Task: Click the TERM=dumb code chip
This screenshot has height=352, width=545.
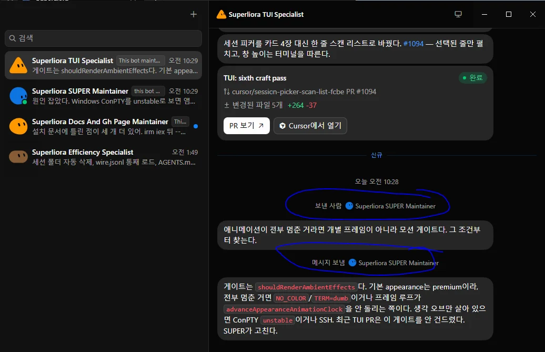Action: click(x=331, y=298)
